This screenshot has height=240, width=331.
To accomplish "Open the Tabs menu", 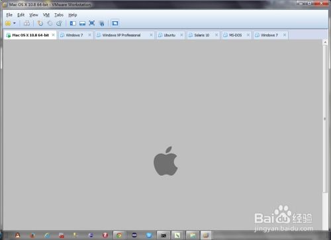I will click(59, 15).
